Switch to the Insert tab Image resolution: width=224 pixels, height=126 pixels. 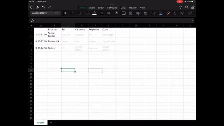pos(92,8)
